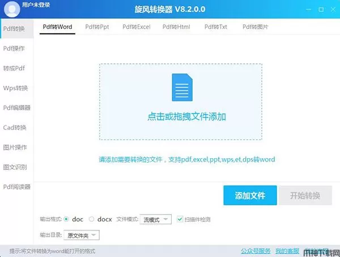Switch to the Pdf转Excel tab
Viewport: 340px width, 257px height.
click(x=137, y=27)
